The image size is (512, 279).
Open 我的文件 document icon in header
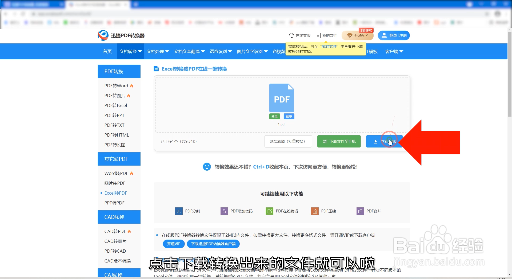318,35
